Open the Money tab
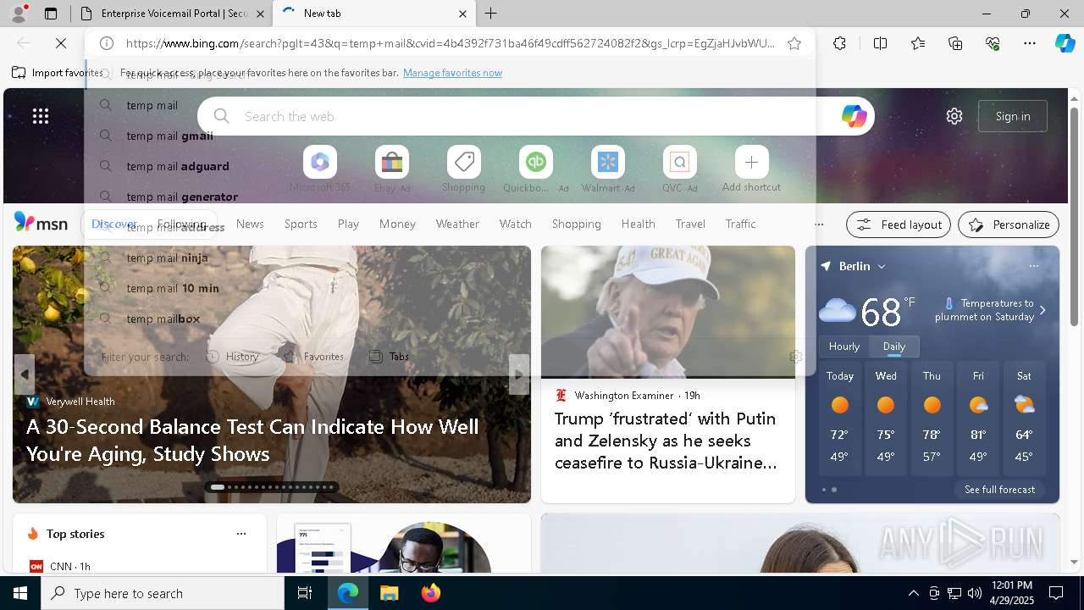 click(397, 224)
